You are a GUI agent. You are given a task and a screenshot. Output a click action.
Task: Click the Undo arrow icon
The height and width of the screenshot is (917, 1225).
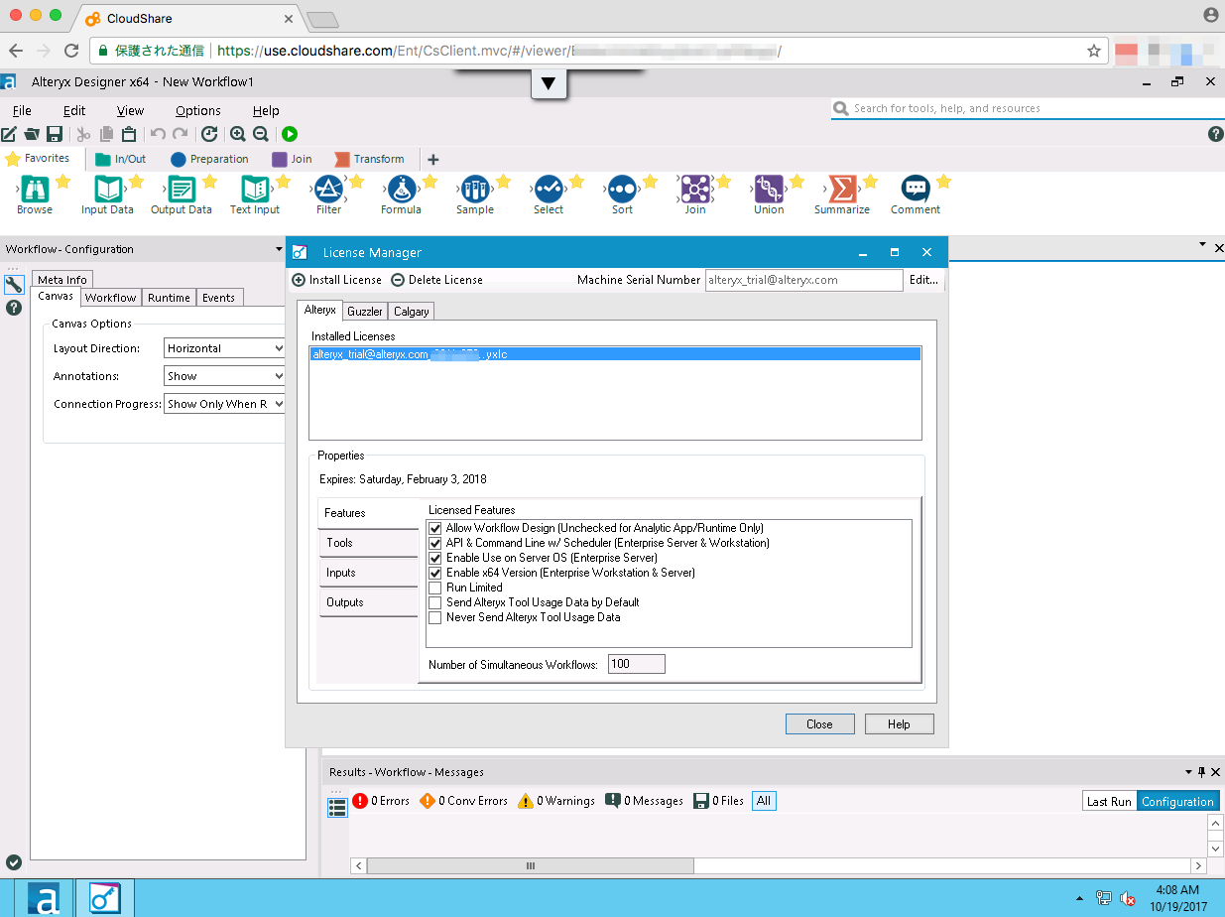click(158, 134)
